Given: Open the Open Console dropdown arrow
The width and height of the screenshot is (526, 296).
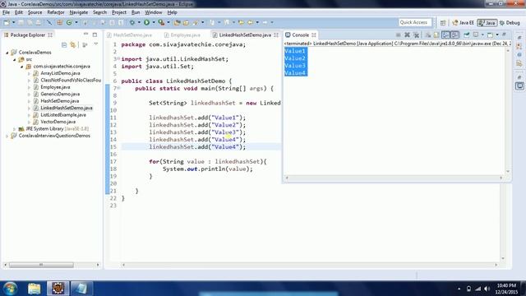Looking at the screenshot, I should (497, 35).
